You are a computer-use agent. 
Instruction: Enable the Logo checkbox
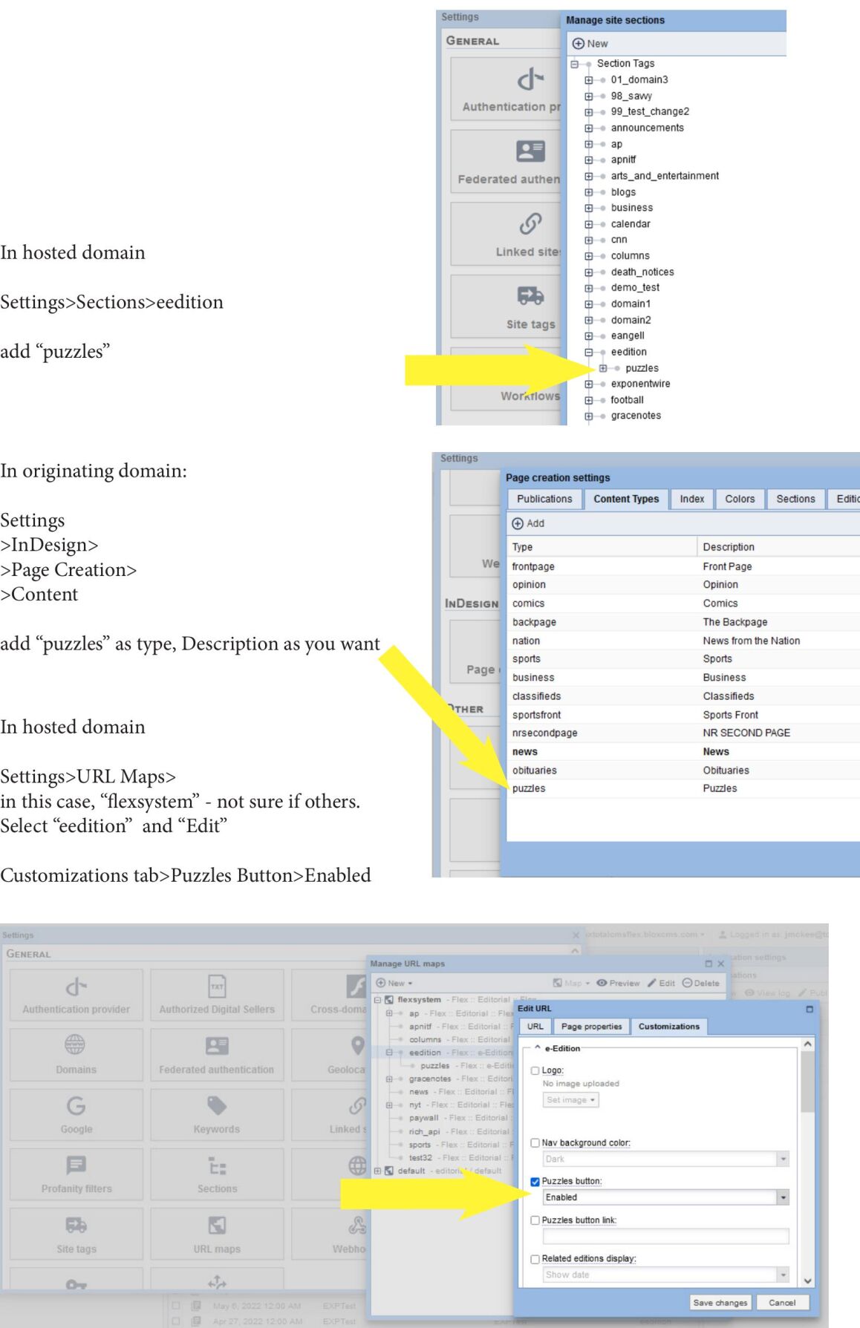(x=535, y=1070)
